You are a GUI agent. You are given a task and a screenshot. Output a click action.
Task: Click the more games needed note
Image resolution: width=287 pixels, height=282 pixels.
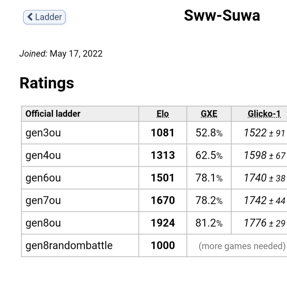click(x=242, y=246)
